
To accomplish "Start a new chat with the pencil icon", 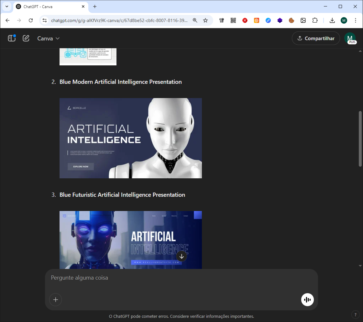I will [26, 38].
